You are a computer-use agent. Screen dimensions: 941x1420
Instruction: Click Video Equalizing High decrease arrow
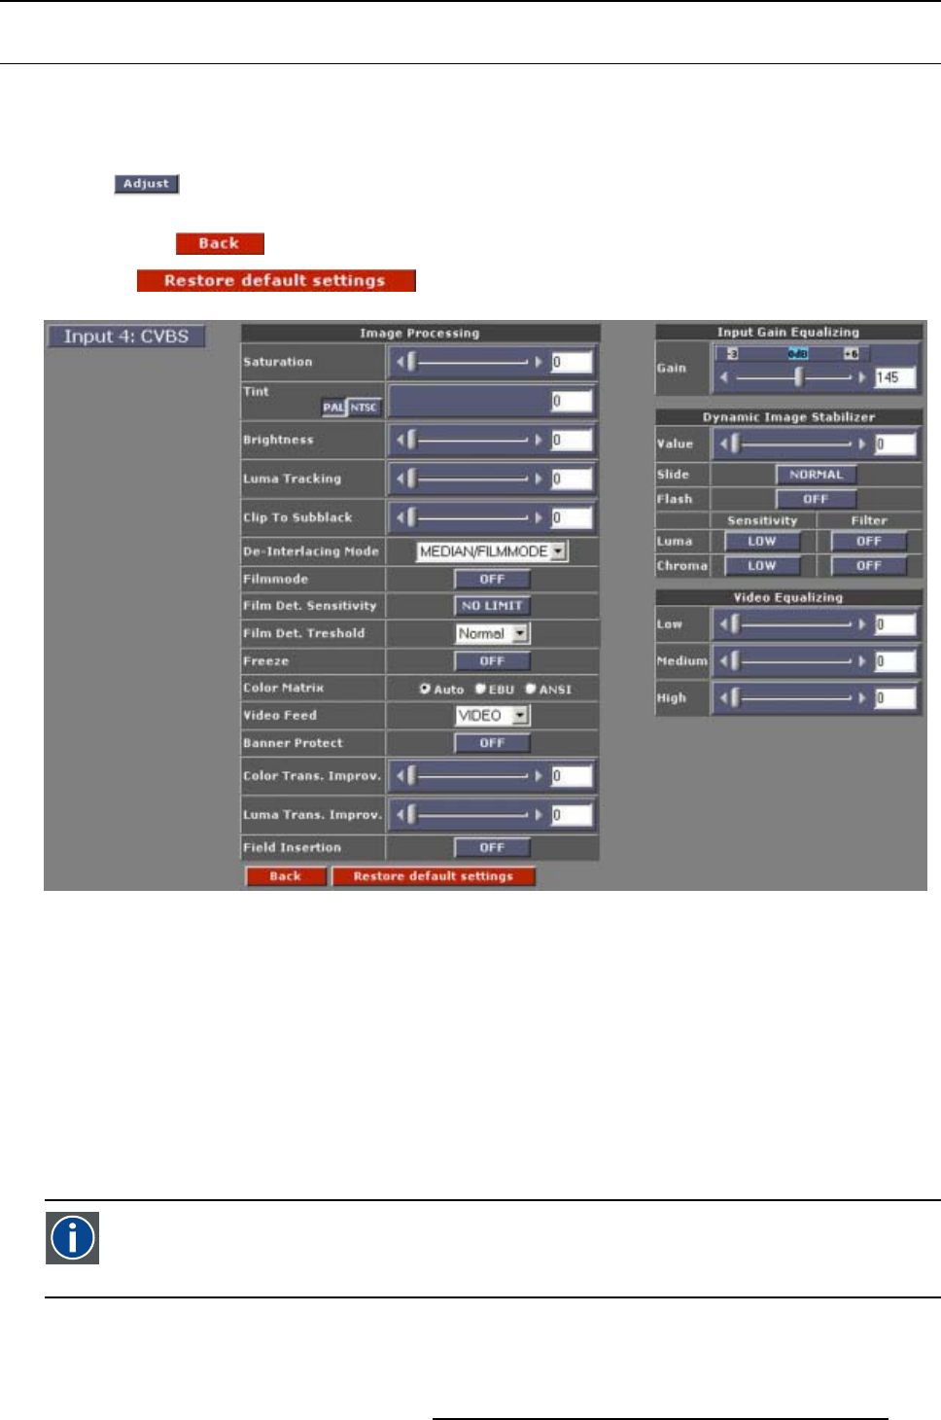pyautogui.click(x=723, y=697)
